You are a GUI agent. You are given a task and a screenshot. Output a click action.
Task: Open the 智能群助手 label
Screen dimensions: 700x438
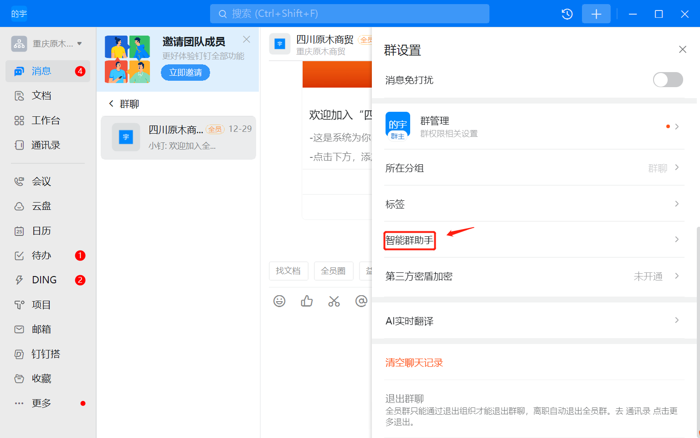(410, 240)
